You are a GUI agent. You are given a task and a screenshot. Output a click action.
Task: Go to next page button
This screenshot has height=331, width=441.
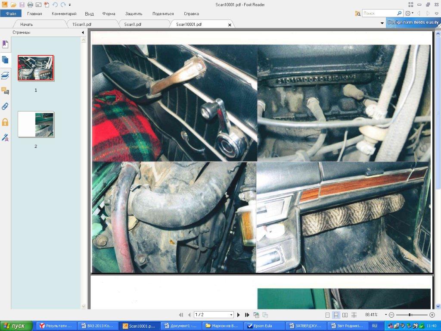[x=239, y=315]
